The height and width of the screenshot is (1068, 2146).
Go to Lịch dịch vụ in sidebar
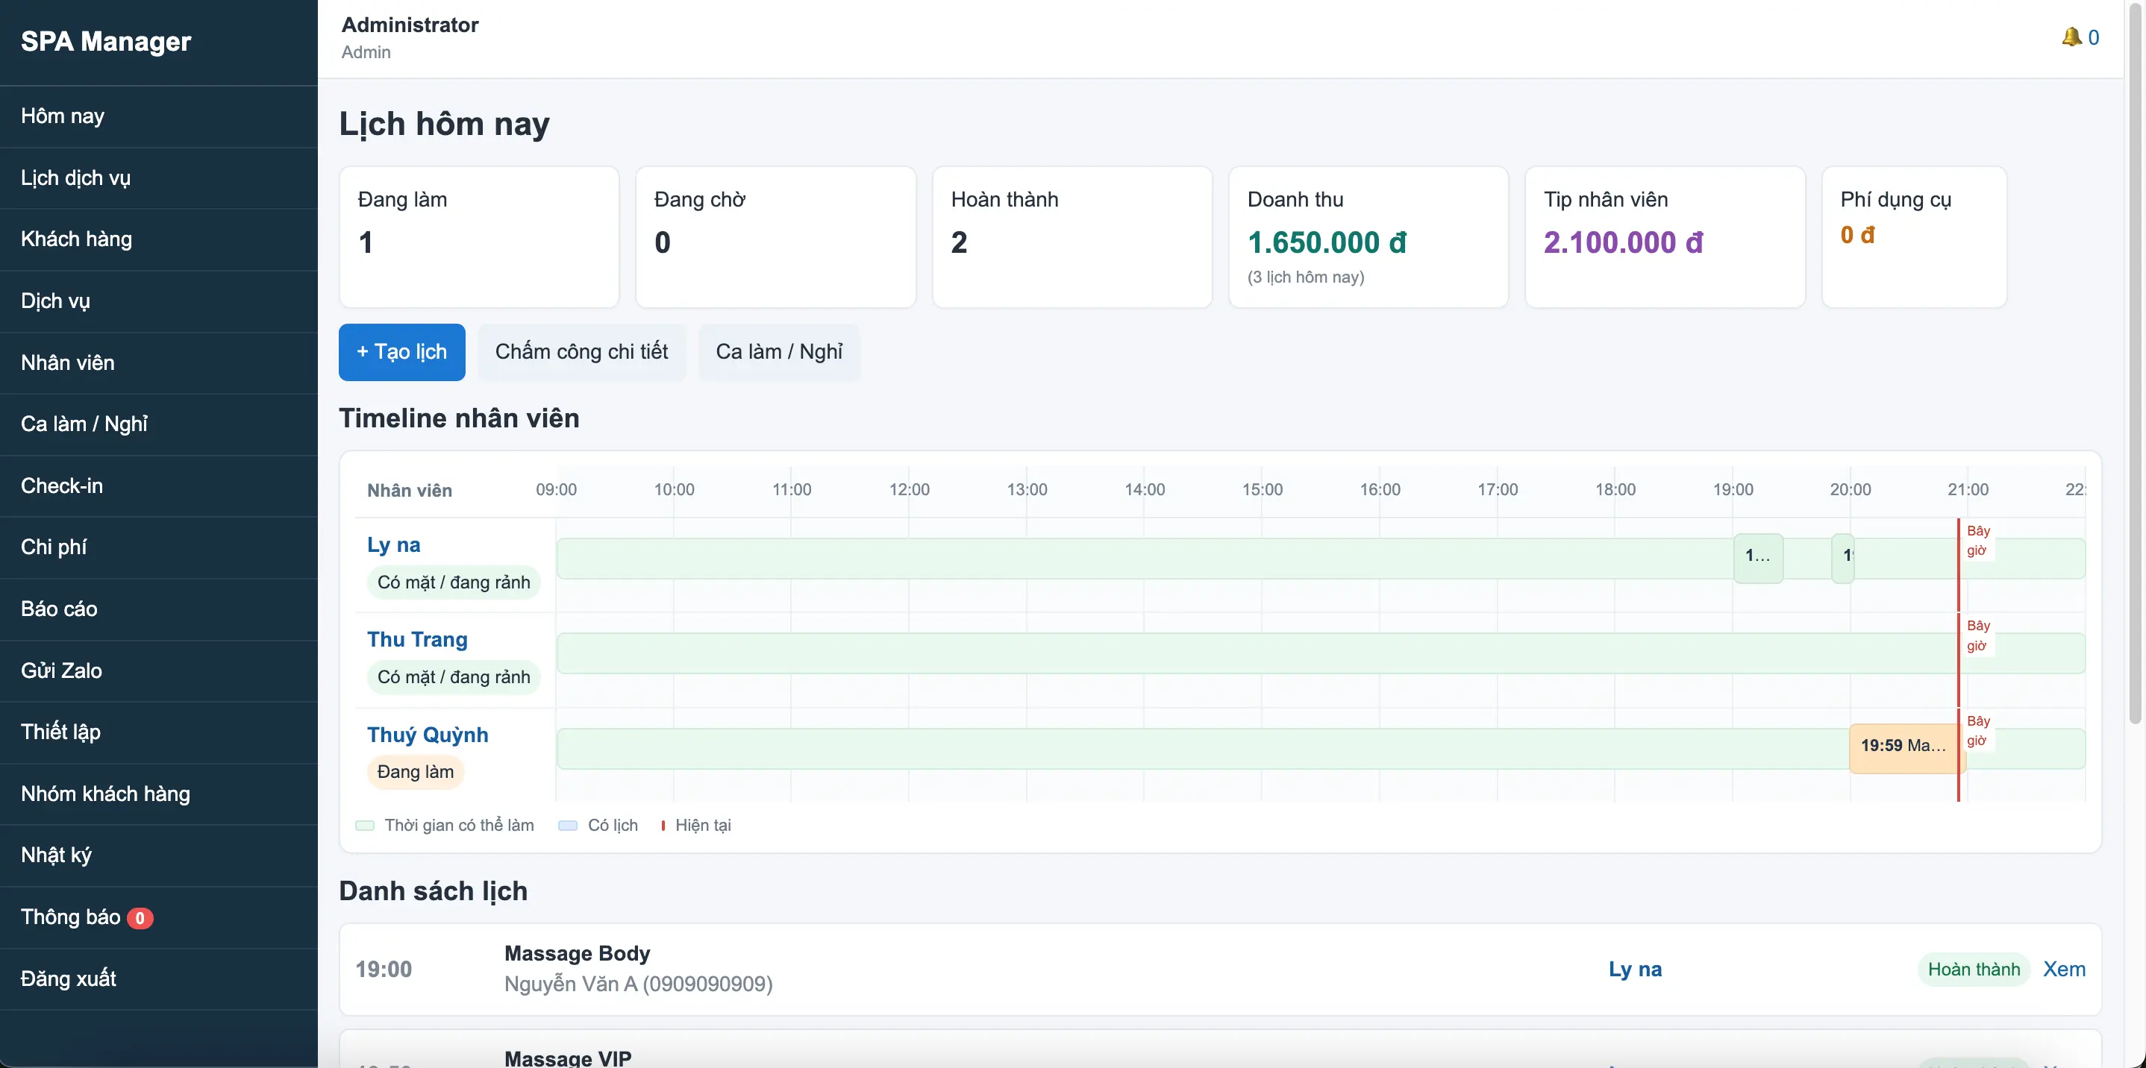[x=158, y=178]
